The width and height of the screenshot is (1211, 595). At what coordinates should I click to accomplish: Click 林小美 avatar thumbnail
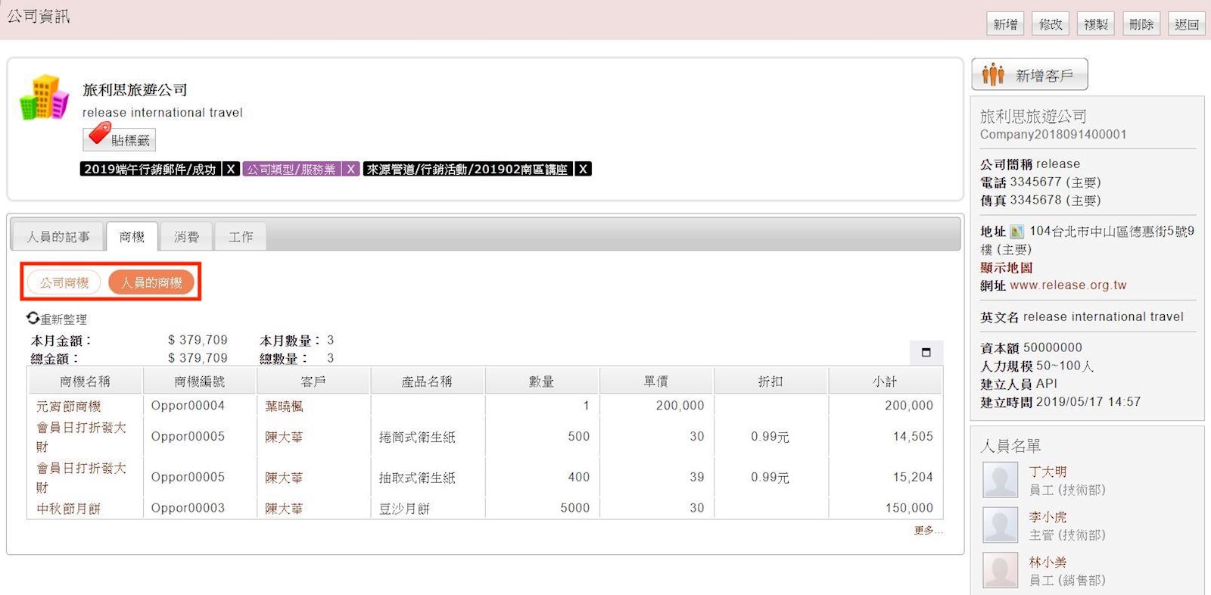1000,571
